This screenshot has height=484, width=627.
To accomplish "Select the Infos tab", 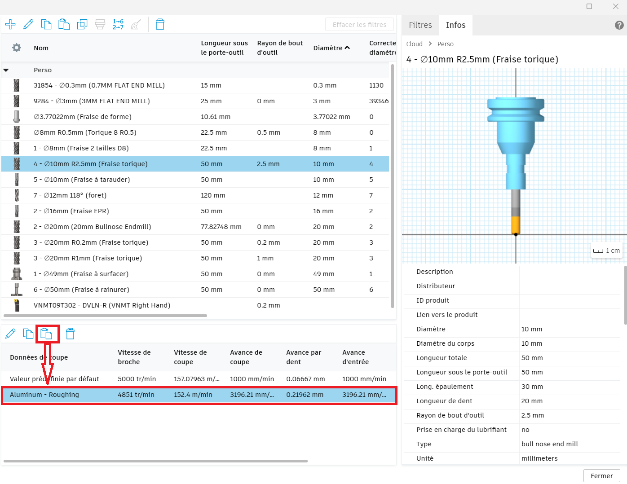I will pyautogui.click(x=455, y=25).
